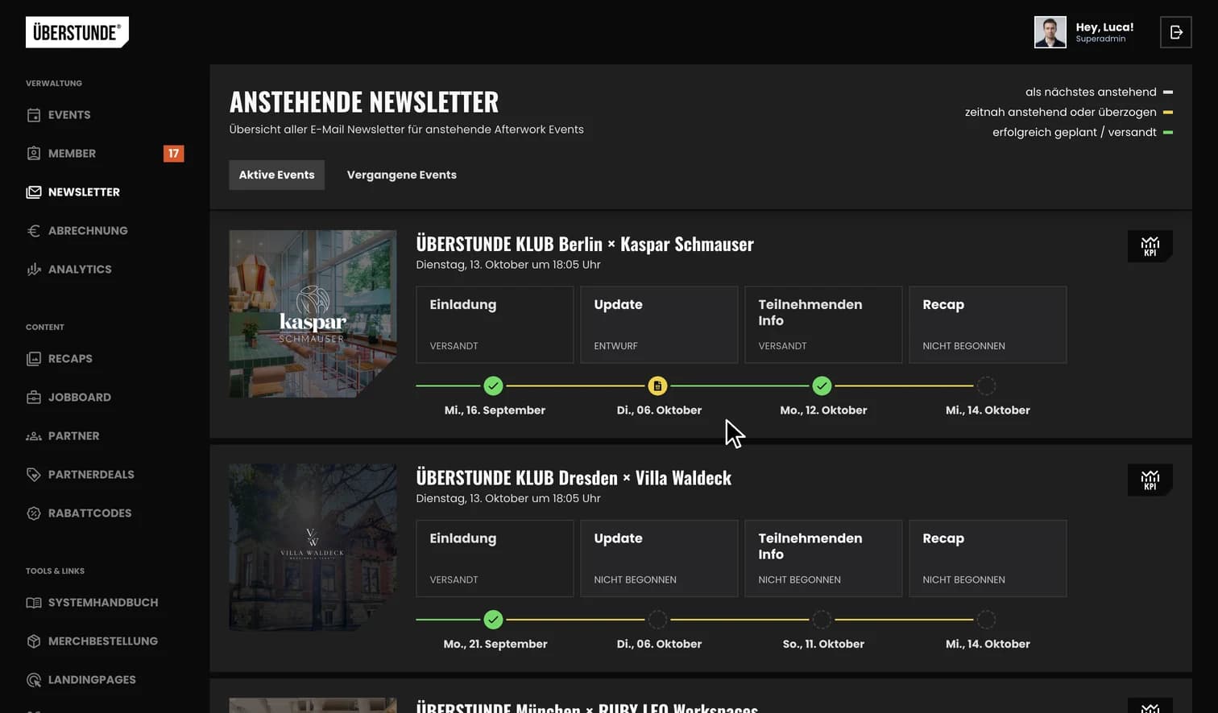
Task: Open the Berlin Update draft card
Action: click(659, 325)
